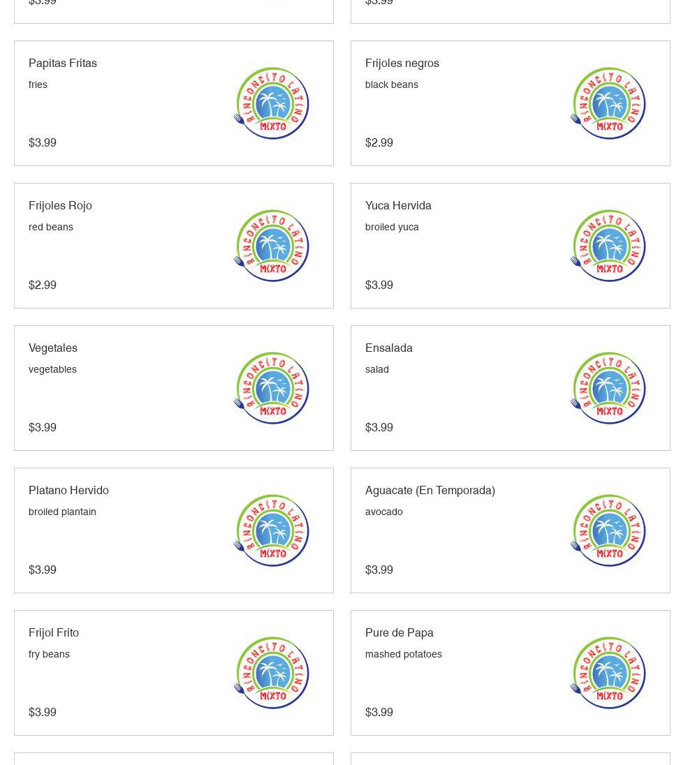Click the logo image on Pure de Papa card
Image resolution: width=674 pixels, height=765 pixels.
[x=608, y=673]
